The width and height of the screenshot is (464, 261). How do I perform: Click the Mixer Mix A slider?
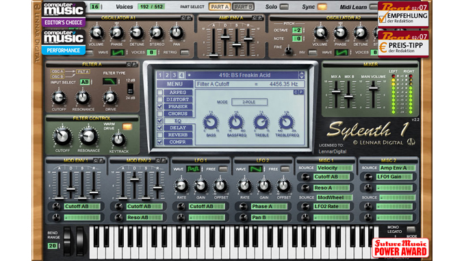[336, 92]
